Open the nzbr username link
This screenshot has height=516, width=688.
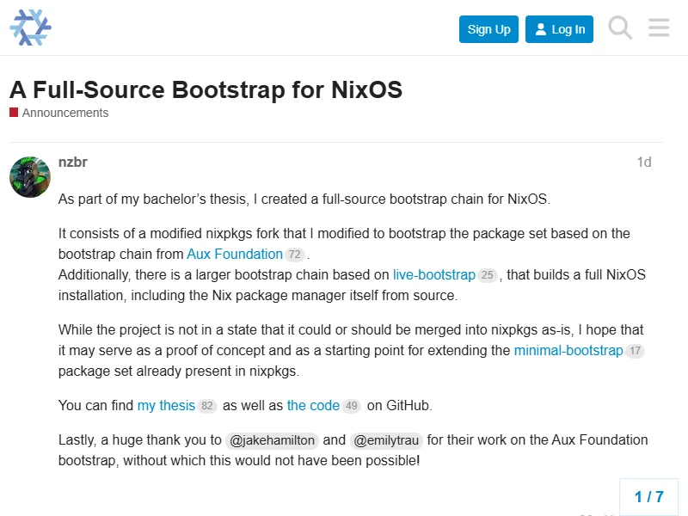pos(72,162)
